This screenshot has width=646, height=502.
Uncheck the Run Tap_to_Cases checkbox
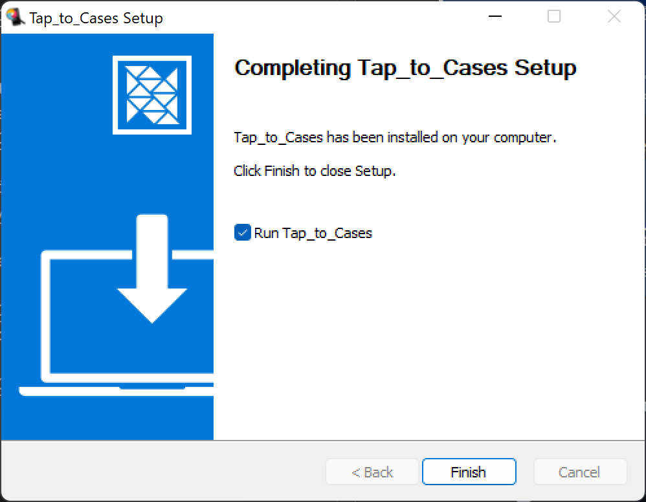pos(242,232)
